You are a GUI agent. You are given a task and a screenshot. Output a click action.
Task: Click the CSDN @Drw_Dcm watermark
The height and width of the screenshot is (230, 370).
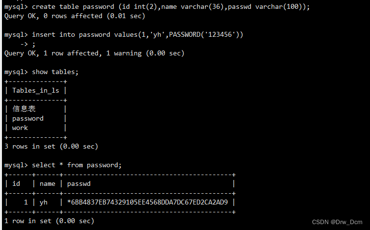pyautogui.click(x=337, y=222)
